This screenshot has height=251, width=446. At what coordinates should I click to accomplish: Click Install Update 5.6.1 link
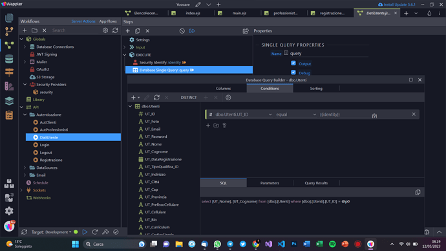[397, 5]
